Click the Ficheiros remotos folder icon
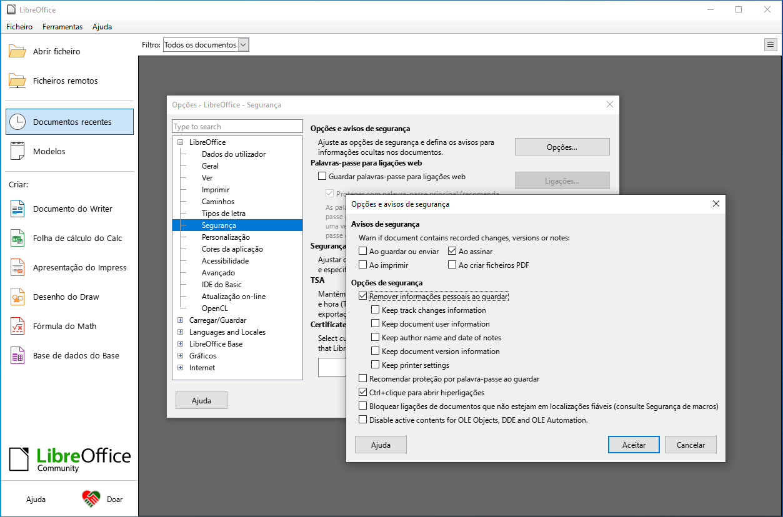 (17, 81)
